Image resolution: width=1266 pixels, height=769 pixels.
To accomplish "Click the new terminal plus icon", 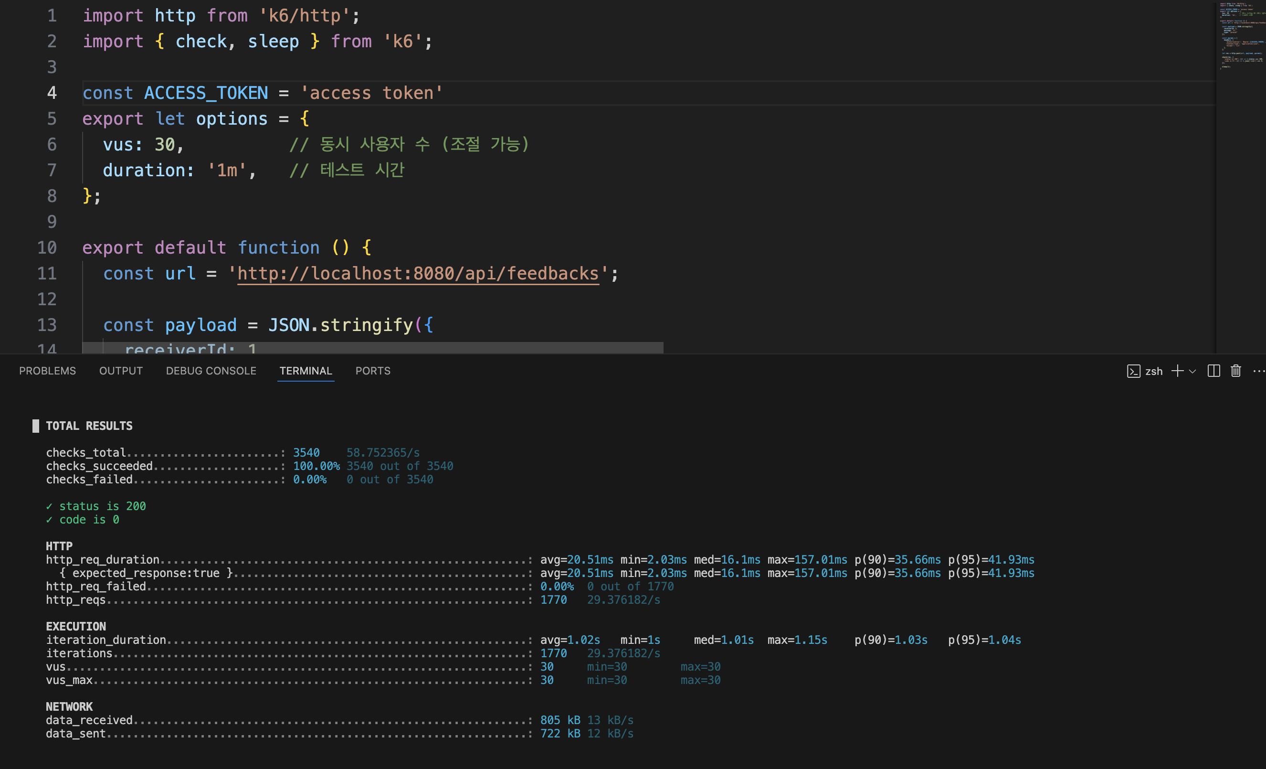I will [x=1177, y=371].
